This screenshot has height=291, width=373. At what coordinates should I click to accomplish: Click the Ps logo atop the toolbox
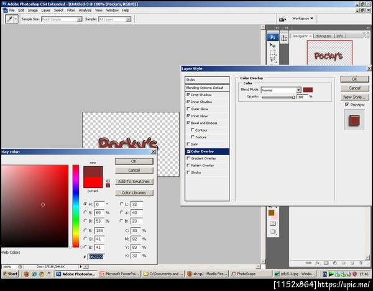[273, 37]
